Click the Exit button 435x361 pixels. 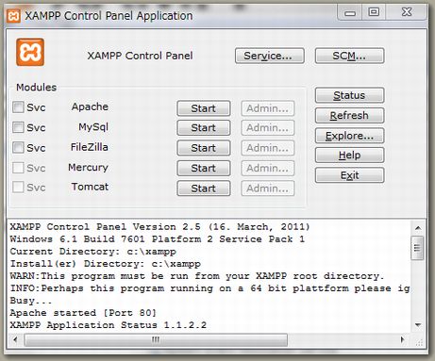(x=349, y=175)
